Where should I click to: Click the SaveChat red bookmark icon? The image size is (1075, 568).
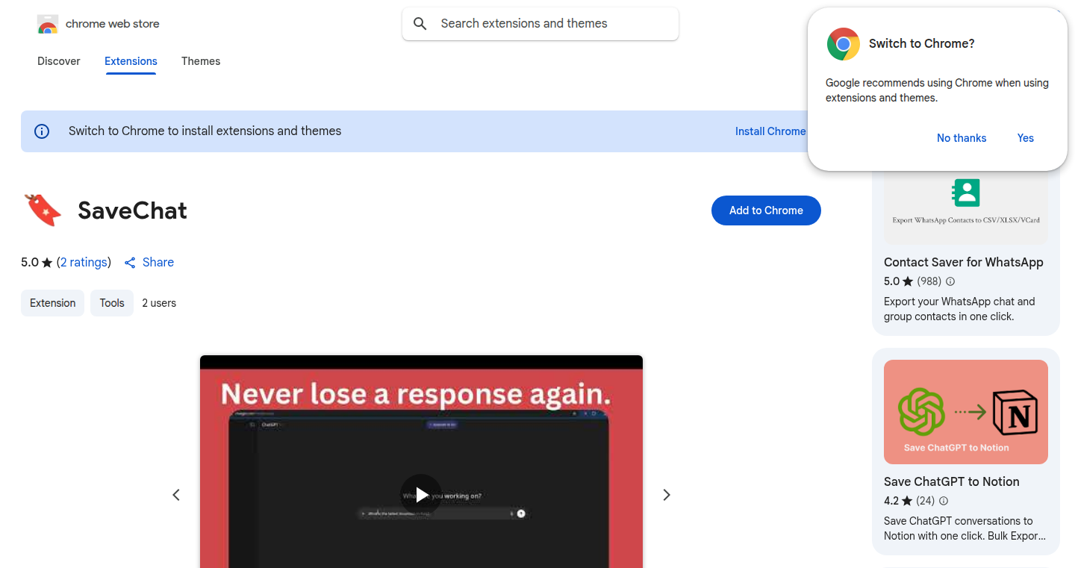coord(43,210)
